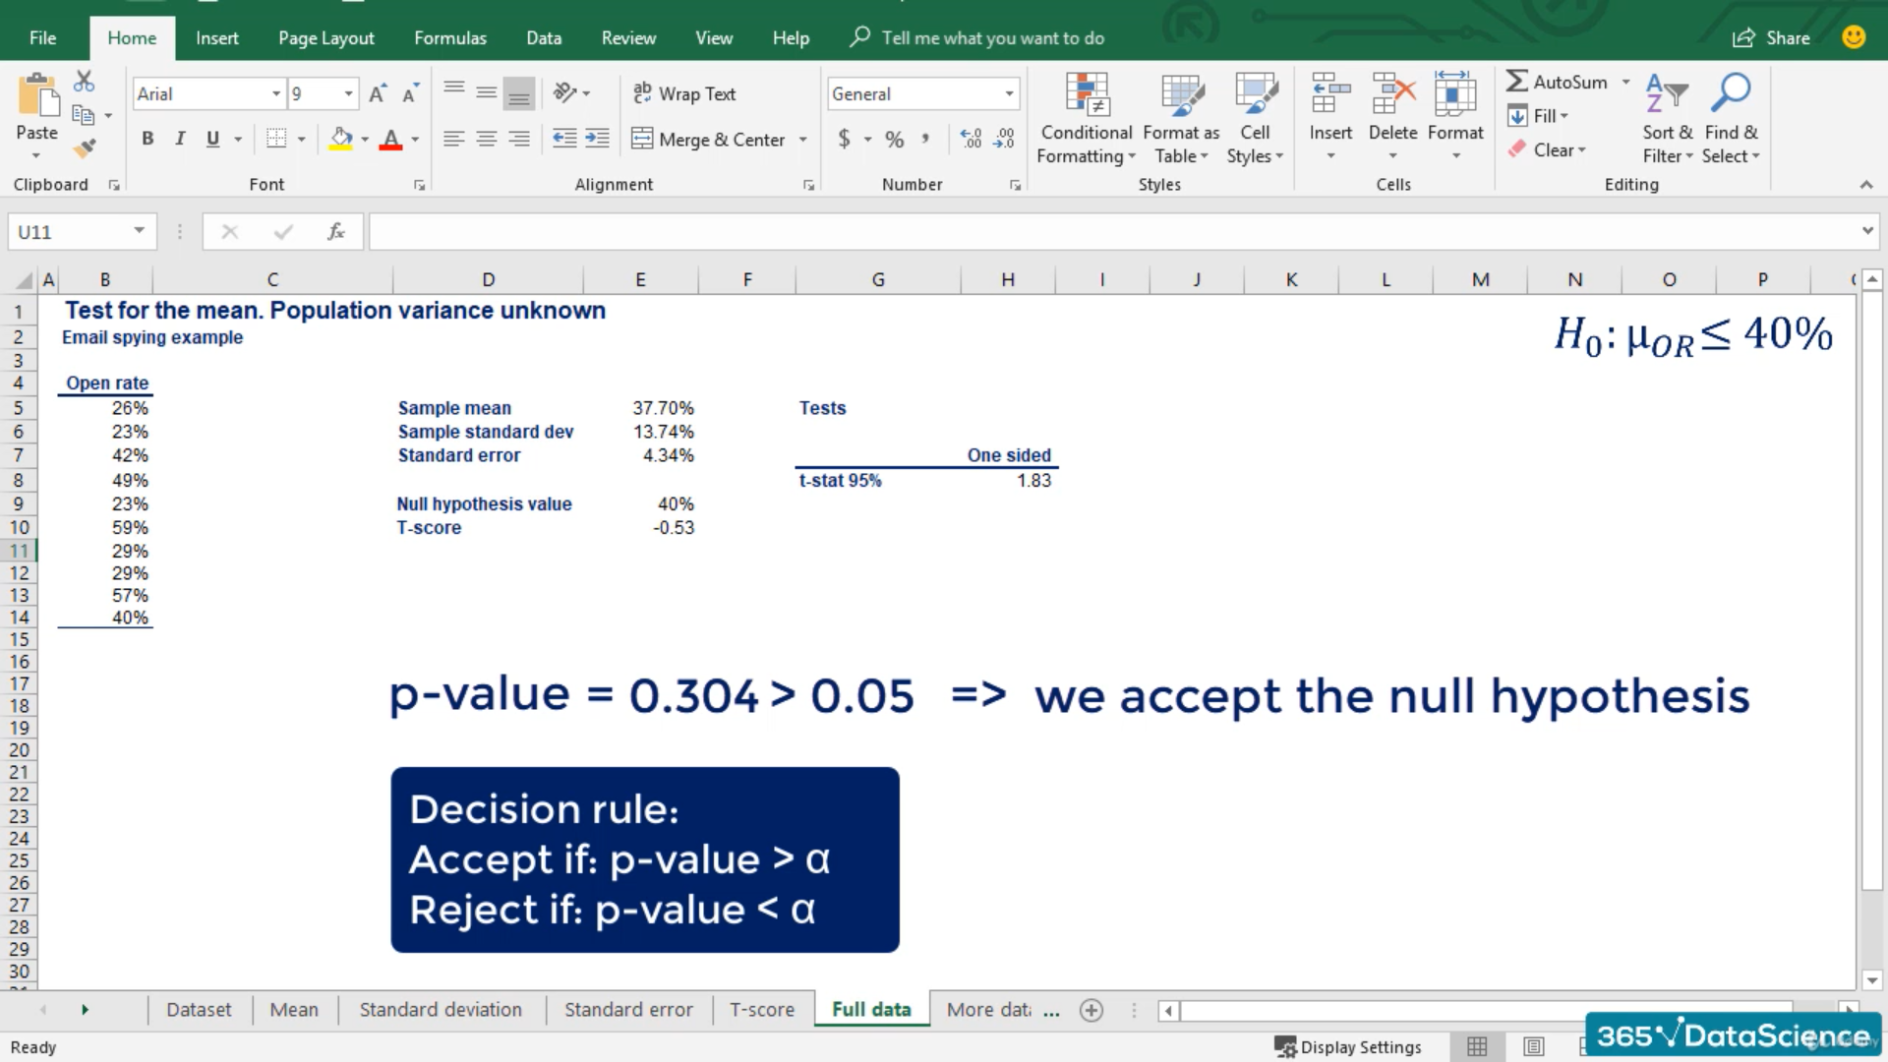
Task: Click the Insert Function fx icon
Action: point(335,232)
